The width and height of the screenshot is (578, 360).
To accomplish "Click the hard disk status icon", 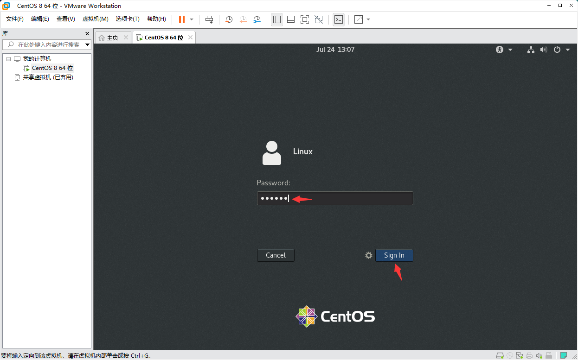I will pos(500,356).
